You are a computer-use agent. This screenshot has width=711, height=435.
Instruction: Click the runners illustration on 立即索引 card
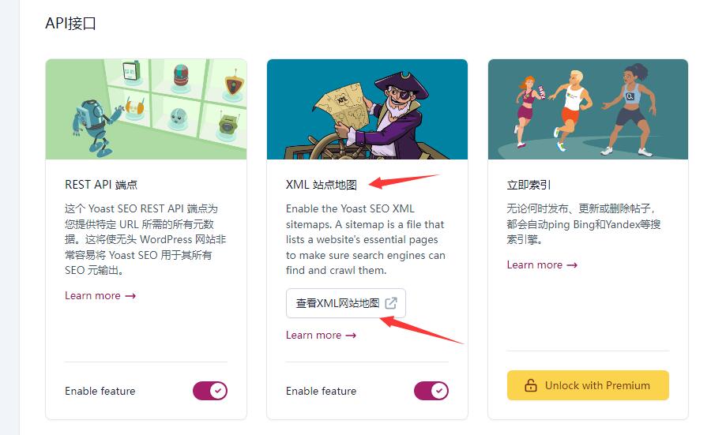(588, 109)
